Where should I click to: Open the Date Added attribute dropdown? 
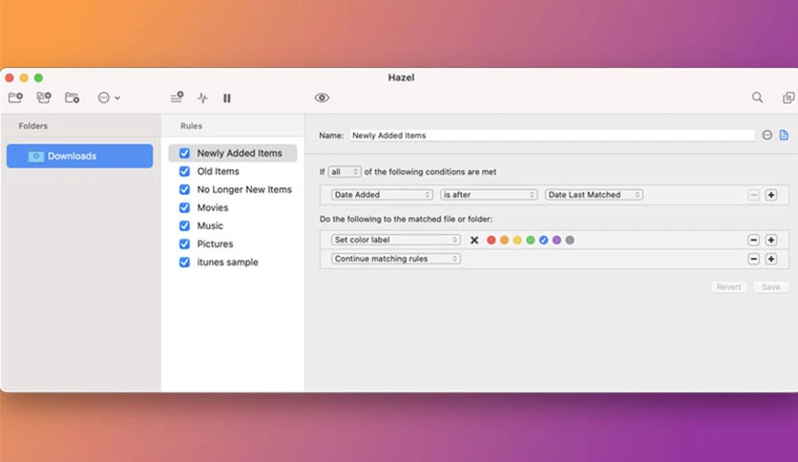pyautogui.click(x=382, y=195)
